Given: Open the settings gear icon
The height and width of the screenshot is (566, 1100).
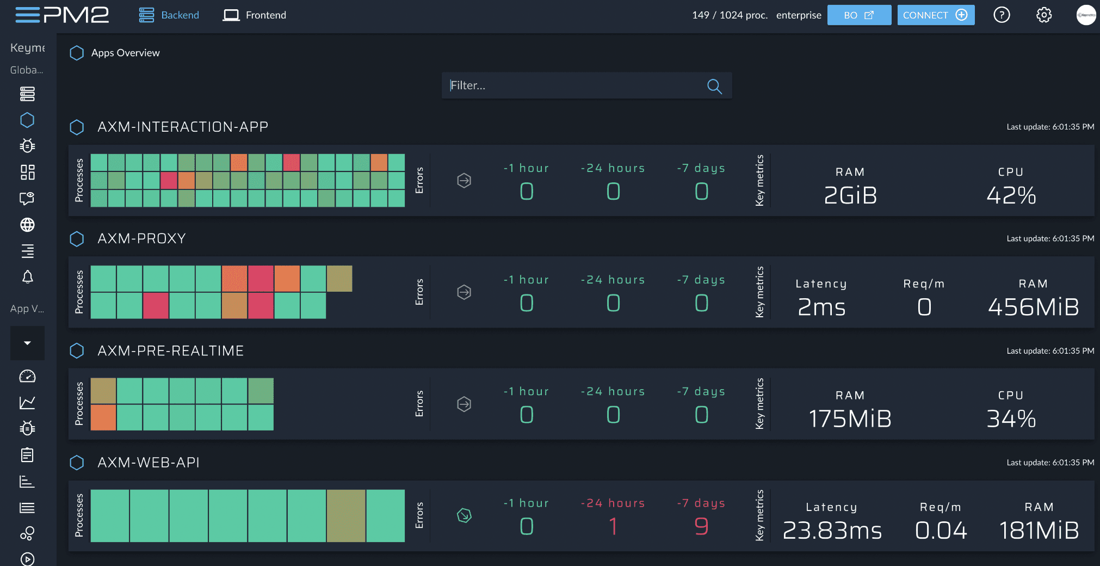Looking at the screenshot, I should pos(1043,15).
